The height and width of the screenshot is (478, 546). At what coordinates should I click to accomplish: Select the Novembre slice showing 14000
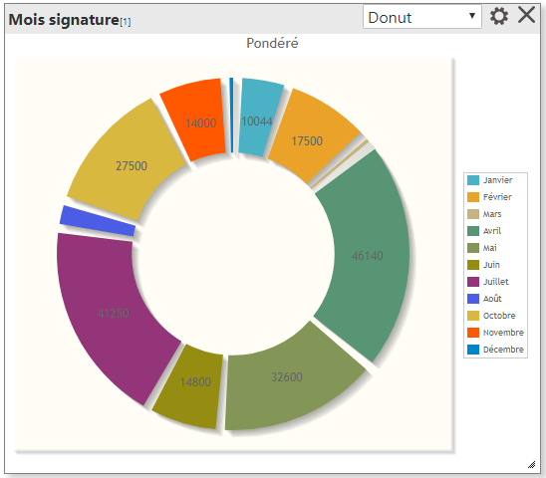(x=196, y=119)
